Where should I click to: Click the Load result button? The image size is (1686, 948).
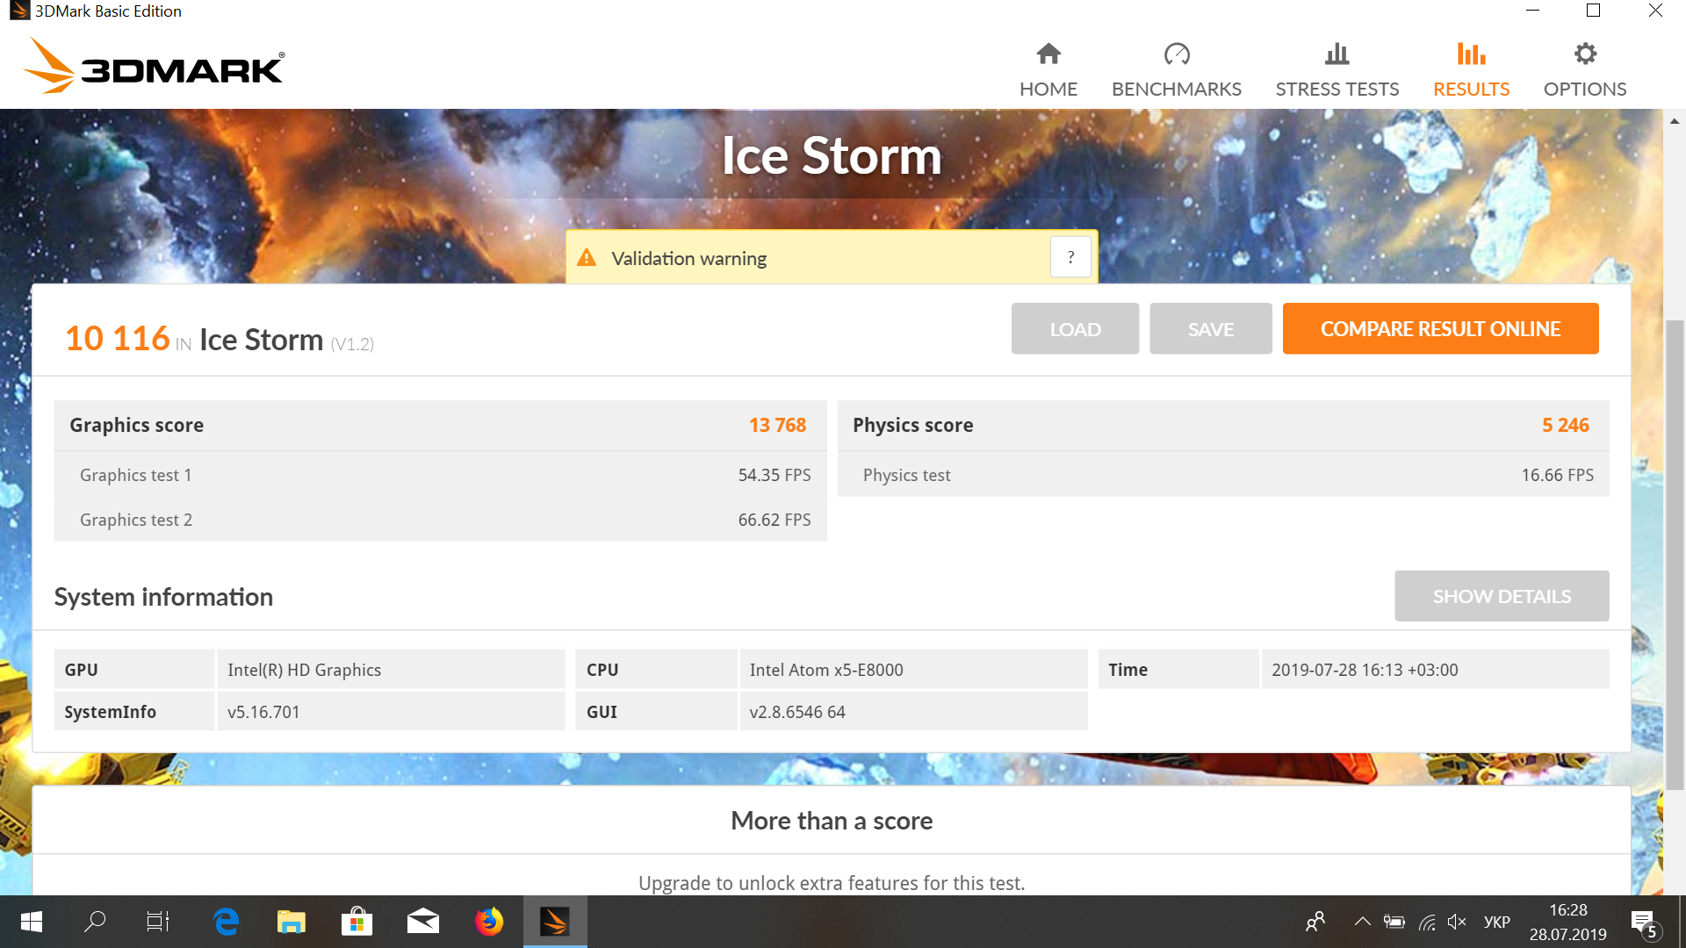(1075, 329)
